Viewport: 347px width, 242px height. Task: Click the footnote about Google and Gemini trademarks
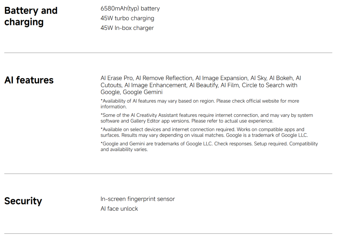tap(209, 146)
